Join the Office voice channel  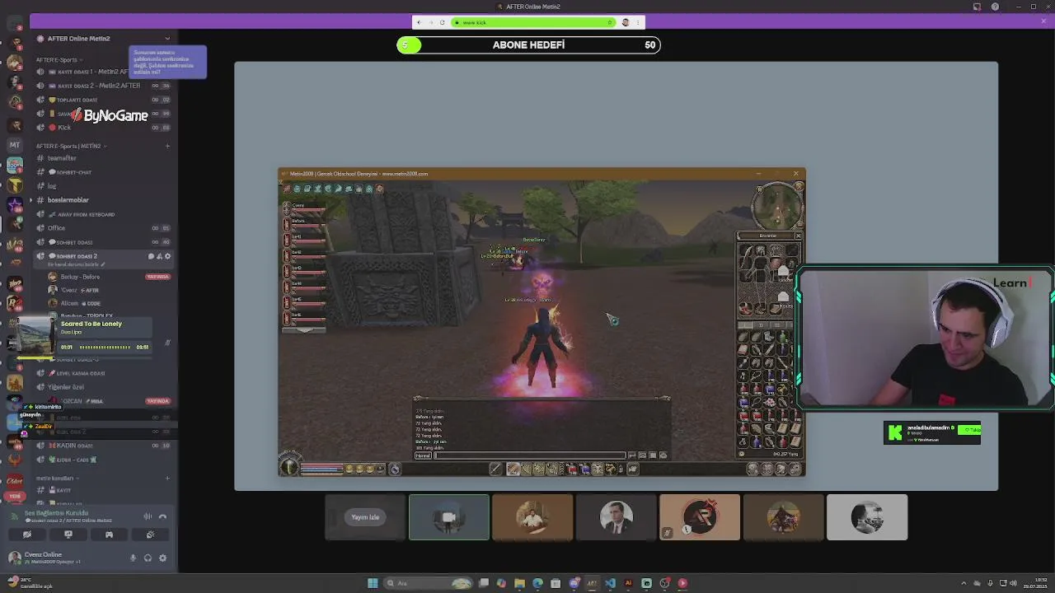pyautogui.click(x=103, y=228)
